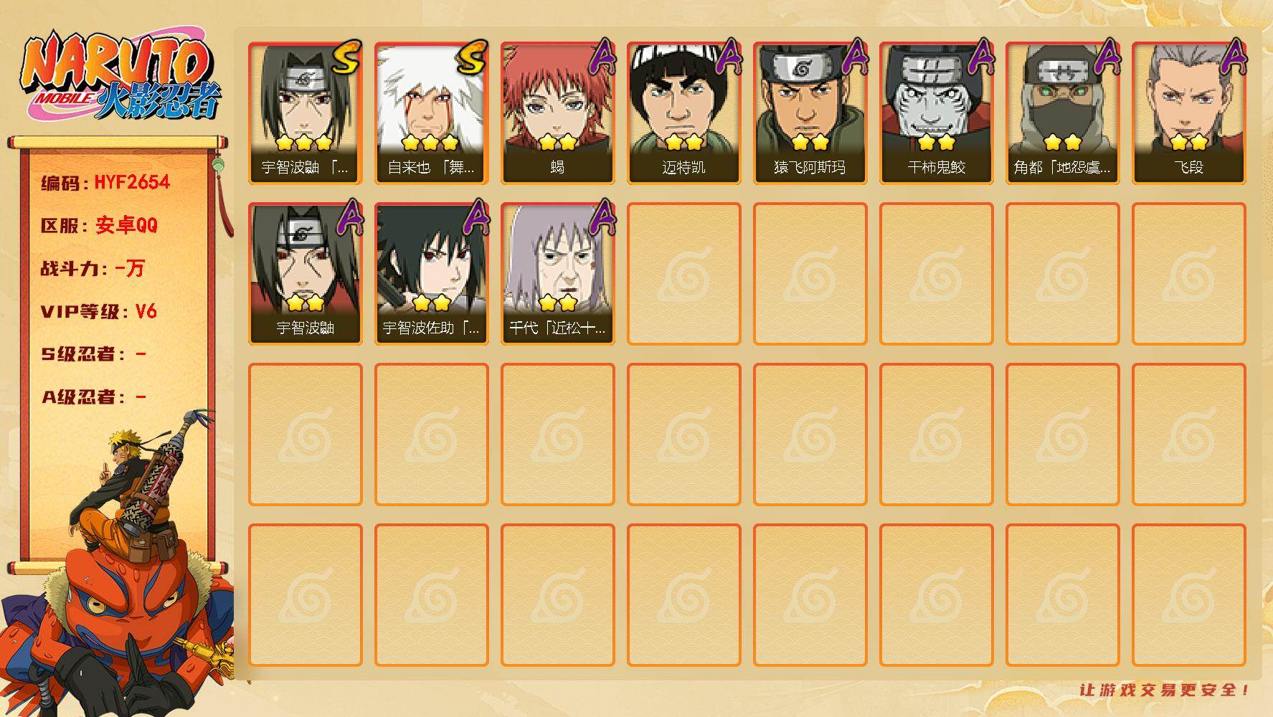Click the purple A rank badge on 飞段
The width and height of the screenshot is (1273, 717).
click(1234, 56)
